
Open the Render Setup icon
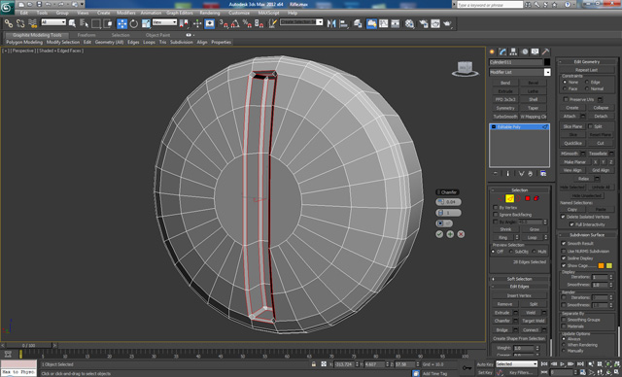[424, 23]
